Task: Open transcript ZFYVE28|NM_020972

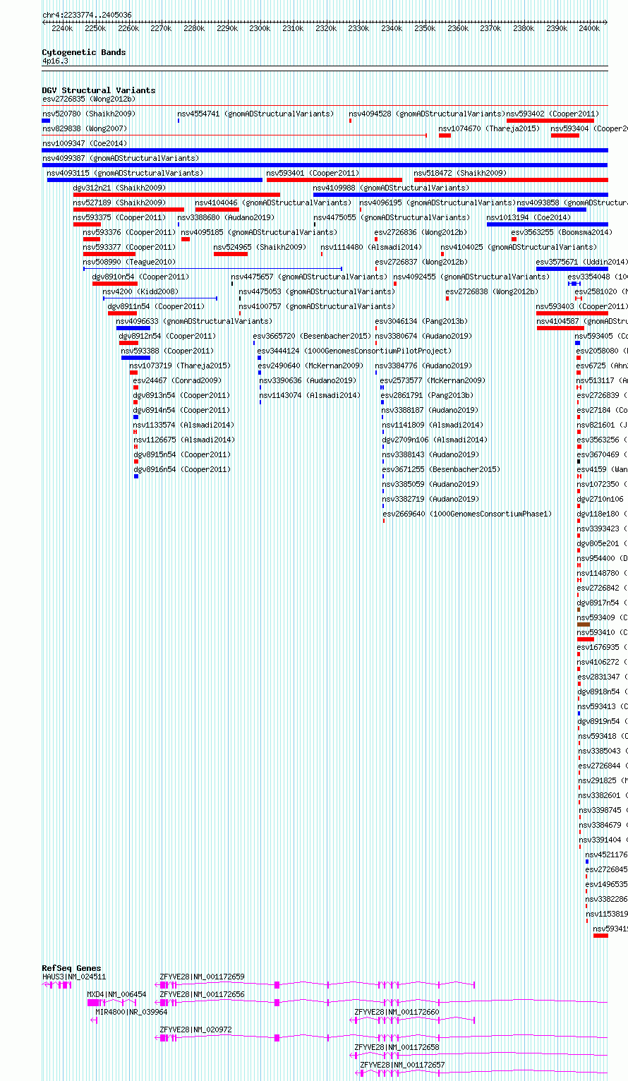Action: (x=196, y=1030)
